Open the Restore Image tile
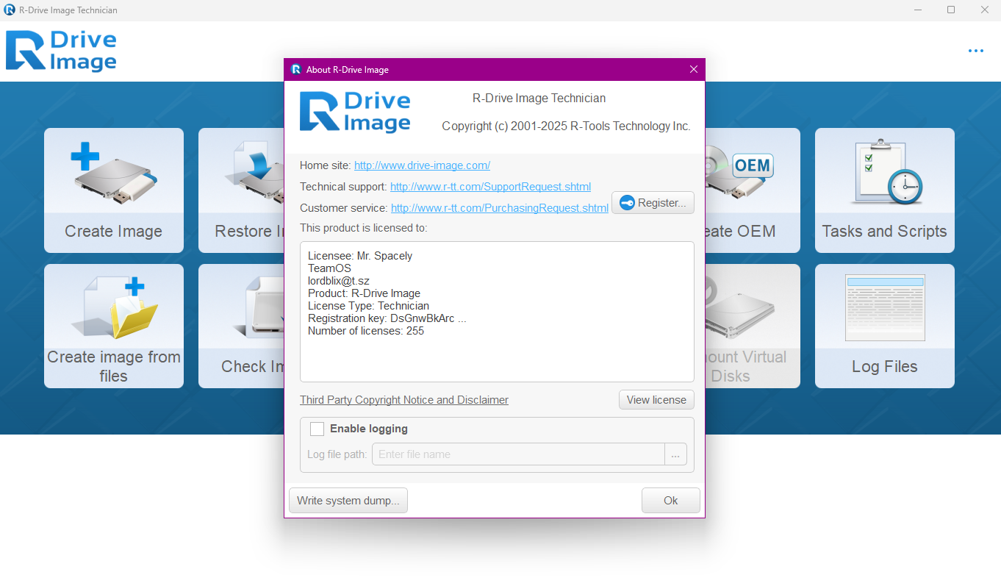This screenshot has width=1001, height=586. tap(241, 190)
